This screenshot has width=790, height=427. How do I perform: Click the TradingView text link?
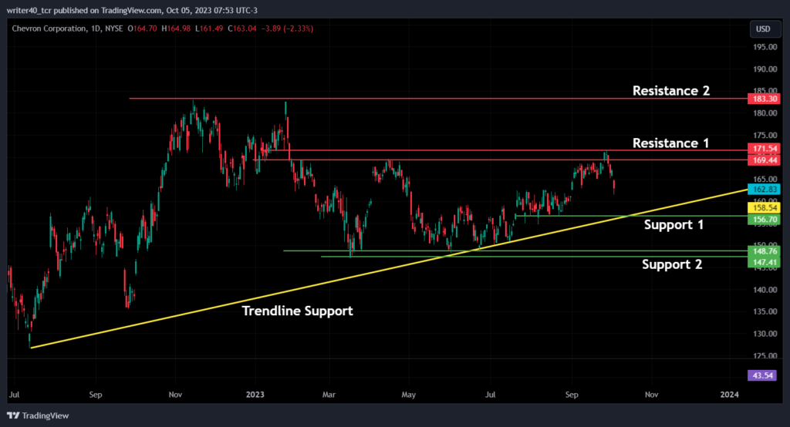(46, 415)
